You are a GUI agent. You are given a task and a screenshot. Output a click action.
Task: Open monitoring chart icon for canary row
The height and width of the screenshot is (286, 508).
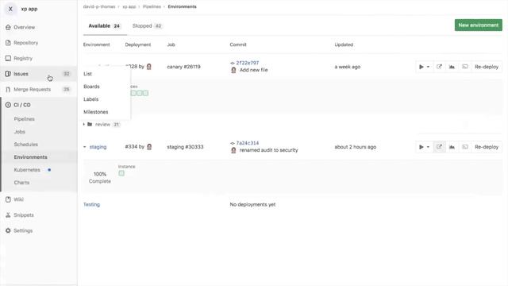(452, 67)
